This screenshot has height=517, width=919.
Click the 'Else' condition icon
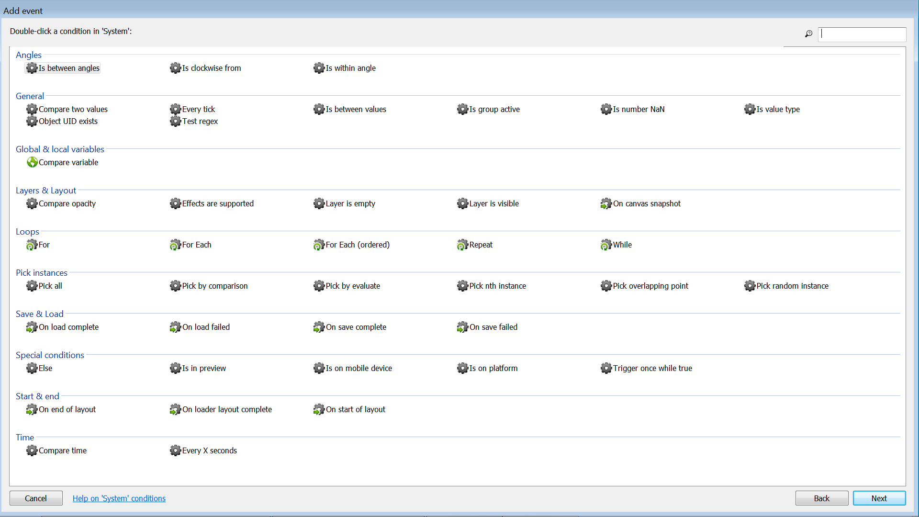[32, 368]
